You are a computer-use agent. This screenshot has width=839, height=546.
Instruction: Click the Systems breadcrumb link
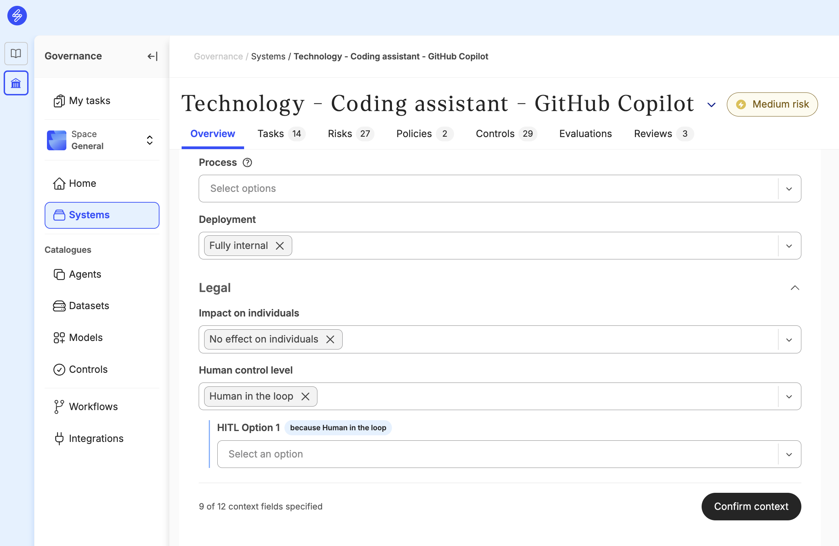click(x=268, y=57)
